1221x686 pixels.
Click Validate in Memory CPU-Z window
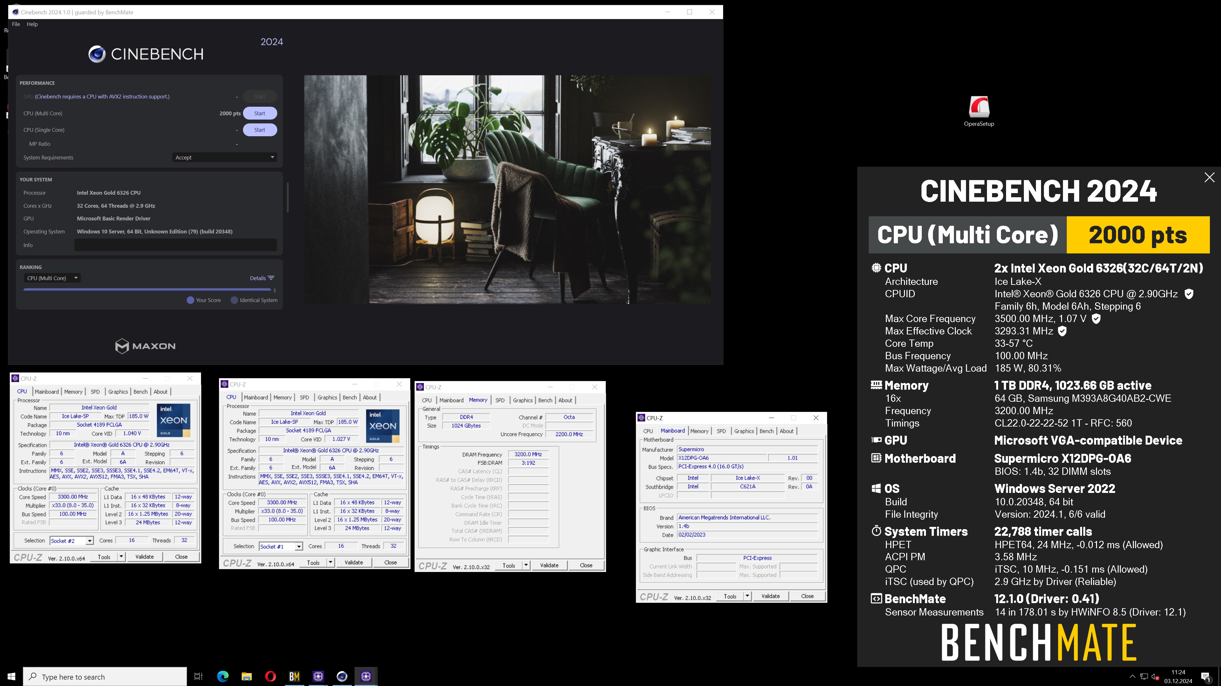(549, 565)
